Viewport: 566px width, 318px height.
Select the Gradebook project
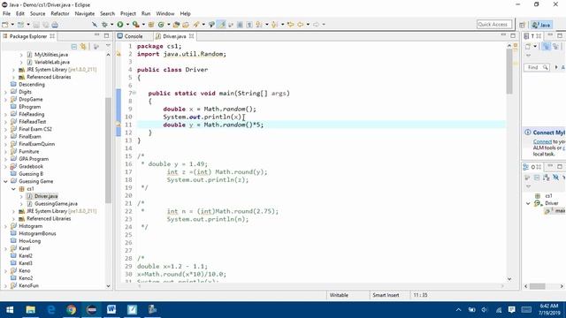31,167
